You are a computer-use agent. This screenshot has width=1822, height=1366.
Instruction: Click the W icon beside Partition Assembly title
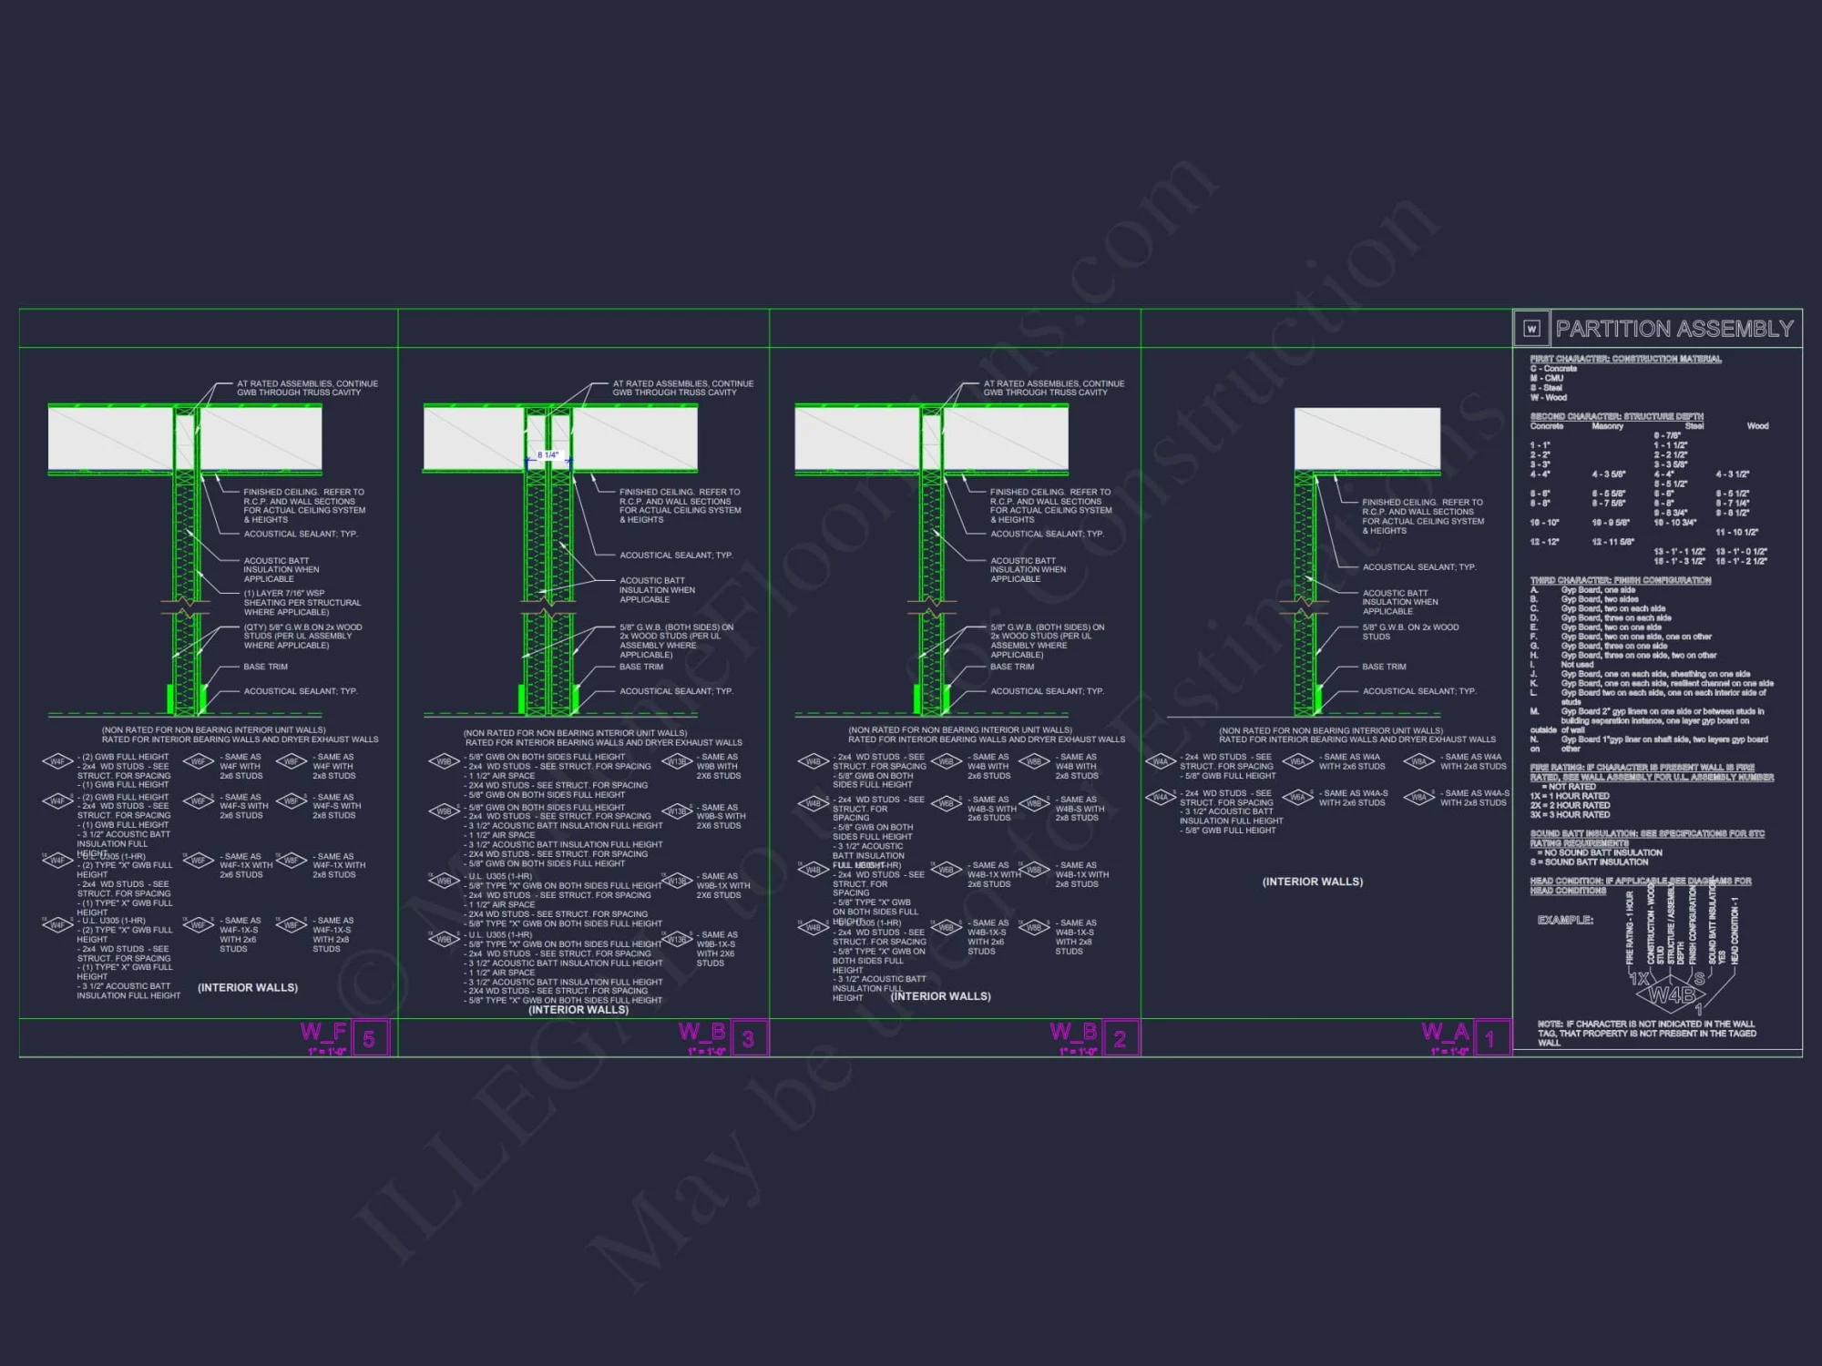tap(1531, 329)
